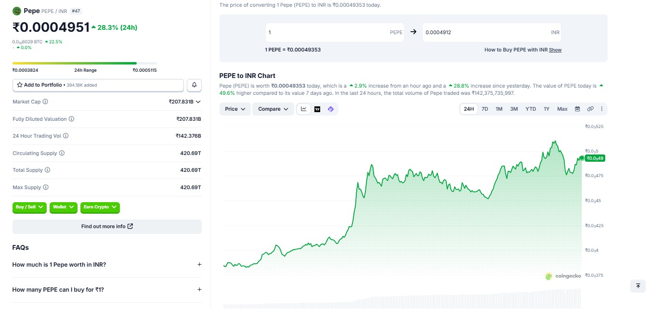Select the 3M chart range
This screenshot has width=650, height=309.
[x=514, y=109]
